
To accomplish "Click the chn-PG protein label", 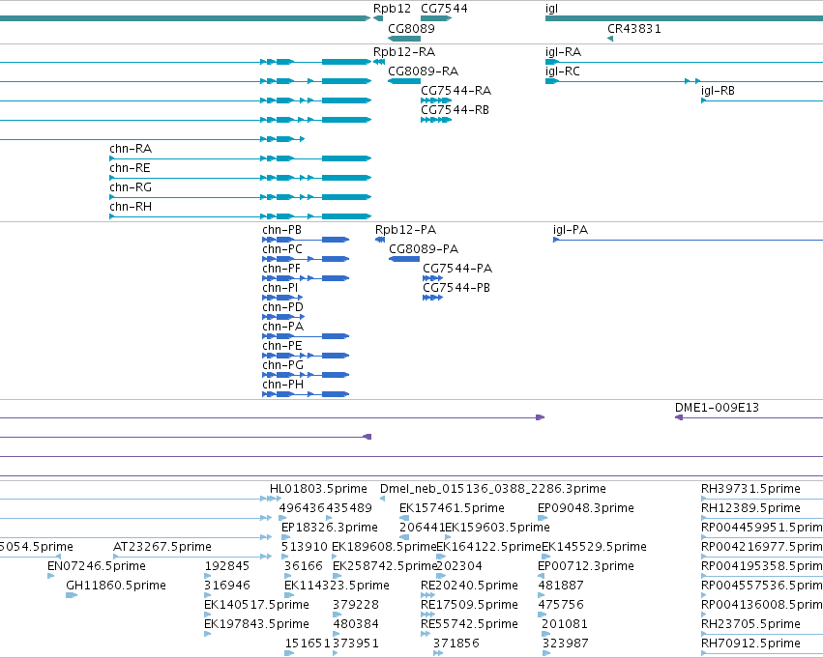I will coord(283,365).
